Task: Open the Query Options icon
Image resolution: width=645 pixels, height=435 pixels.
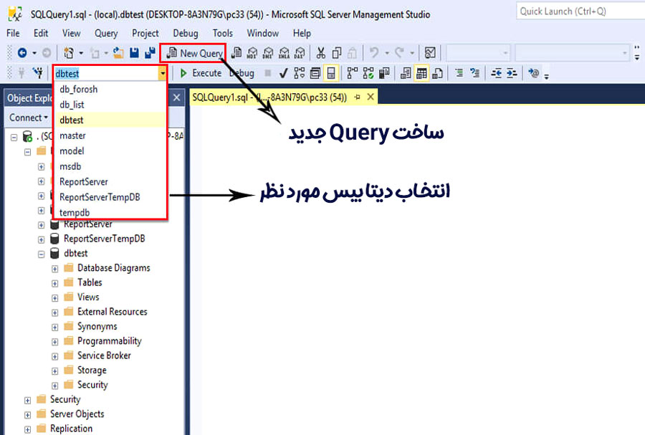Action: pos(315,73)
